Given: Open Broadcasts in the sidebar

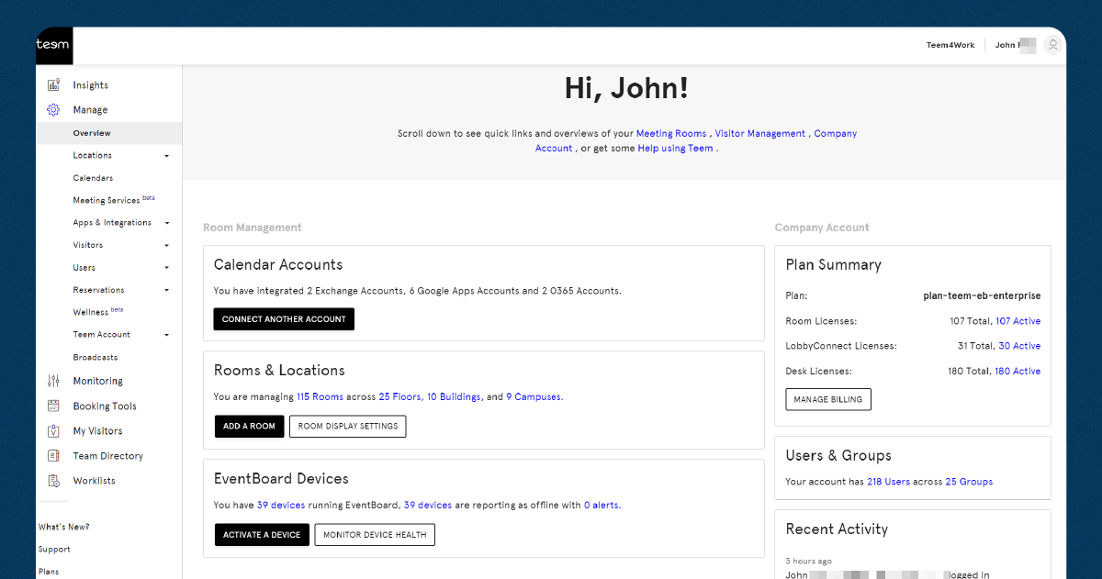Looking at the screenshot, I should point(96,357).
